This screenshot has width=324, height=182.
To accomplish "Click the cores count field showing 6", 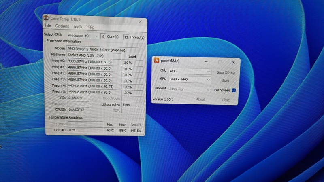I will point(103,36).
